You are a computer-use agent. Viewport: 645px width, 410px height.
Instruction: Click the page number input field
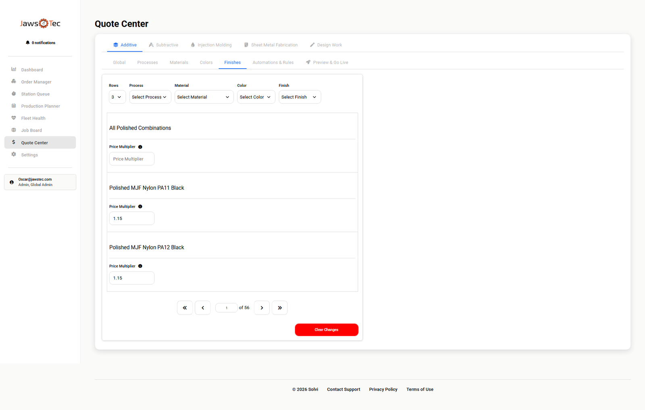(227, 308)
